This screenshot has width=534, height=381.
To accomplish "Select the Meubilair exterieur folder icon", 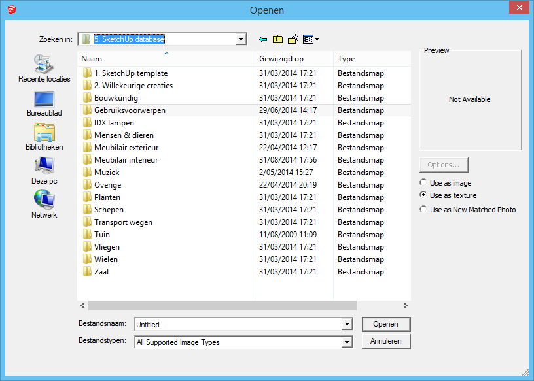I will pyautogui.click(x=87, y=148).
